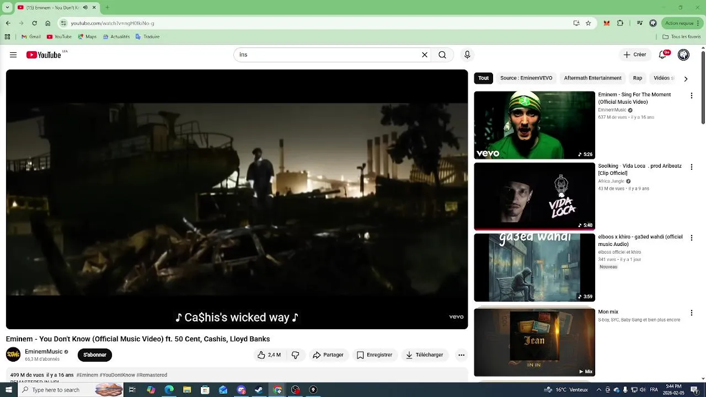Image resolution: width=706 pixels, height=397 pixels.
Task: Open the EminemMusic channel name link
Action: pyautogui.click(x=44, y=352)
